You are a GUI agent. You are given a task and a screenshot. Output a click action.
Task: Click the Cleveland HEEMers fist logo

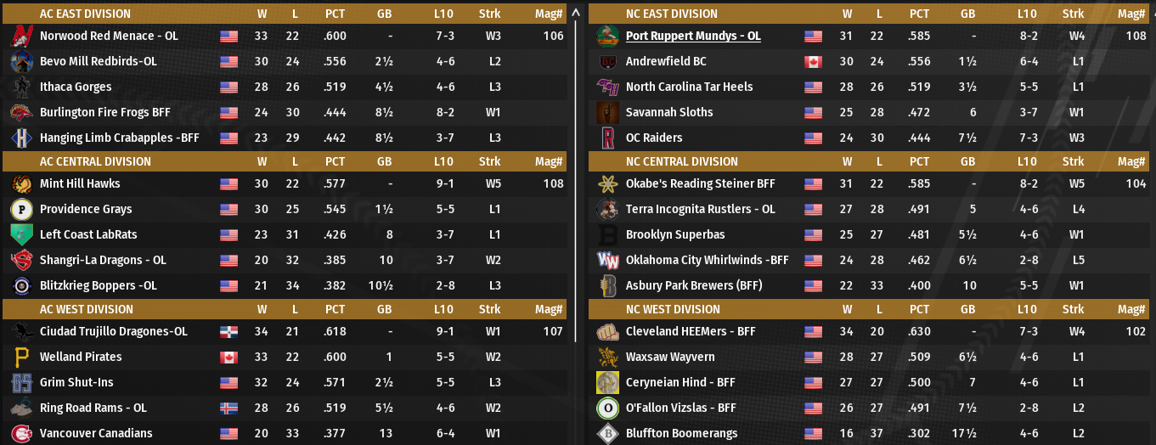tap(607, 332)
